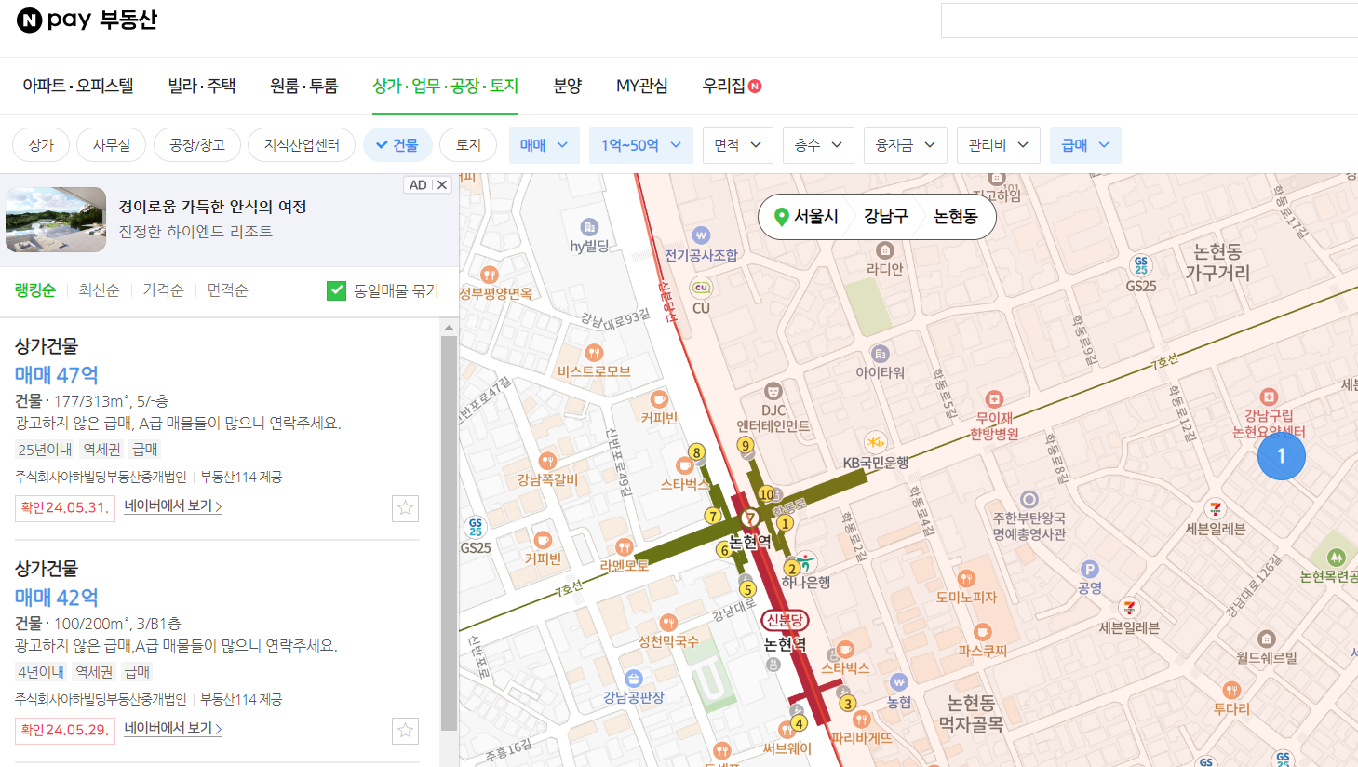Open the 빌라·주택 tab
Image resolution: width=1358 pixels, height=767 pixels.
[x=202, y=86]
